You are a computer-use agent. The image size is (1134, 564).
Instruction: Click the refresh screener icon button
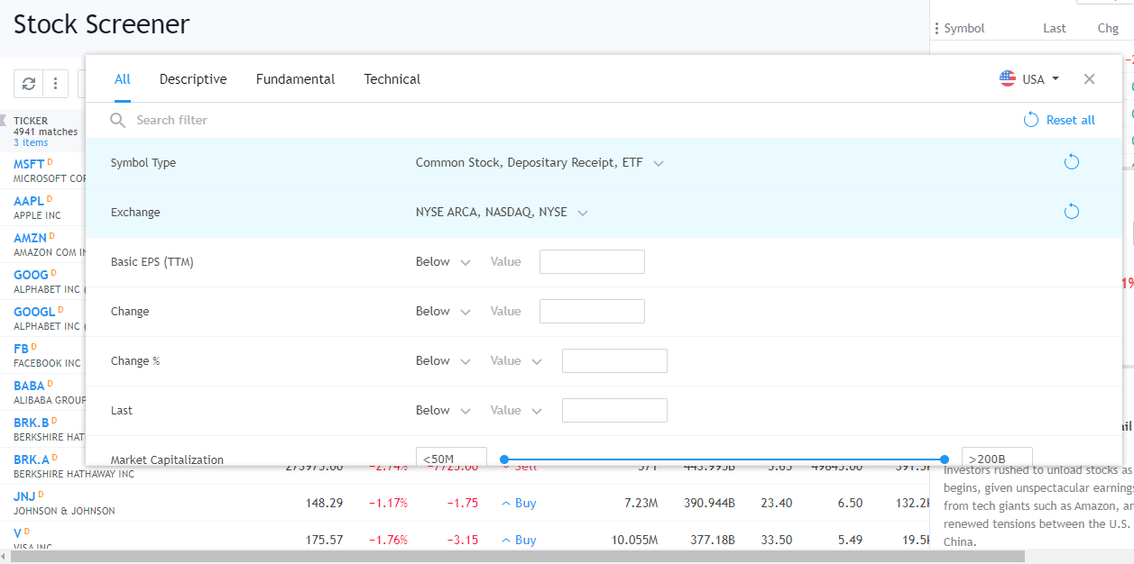(29, 84)
